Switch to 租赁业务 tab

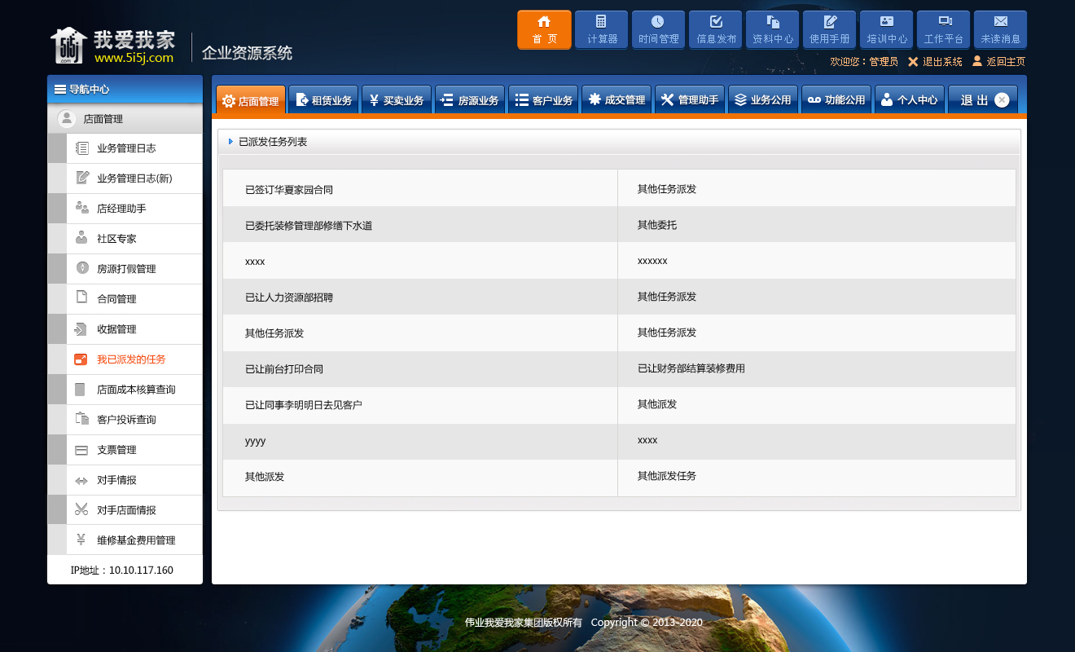[x=323, y=99]
